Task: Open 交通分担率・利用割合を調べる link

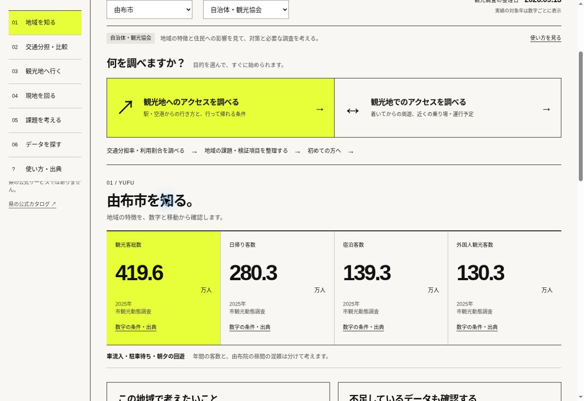Action: pyautogui.click(x=146, y=151)
